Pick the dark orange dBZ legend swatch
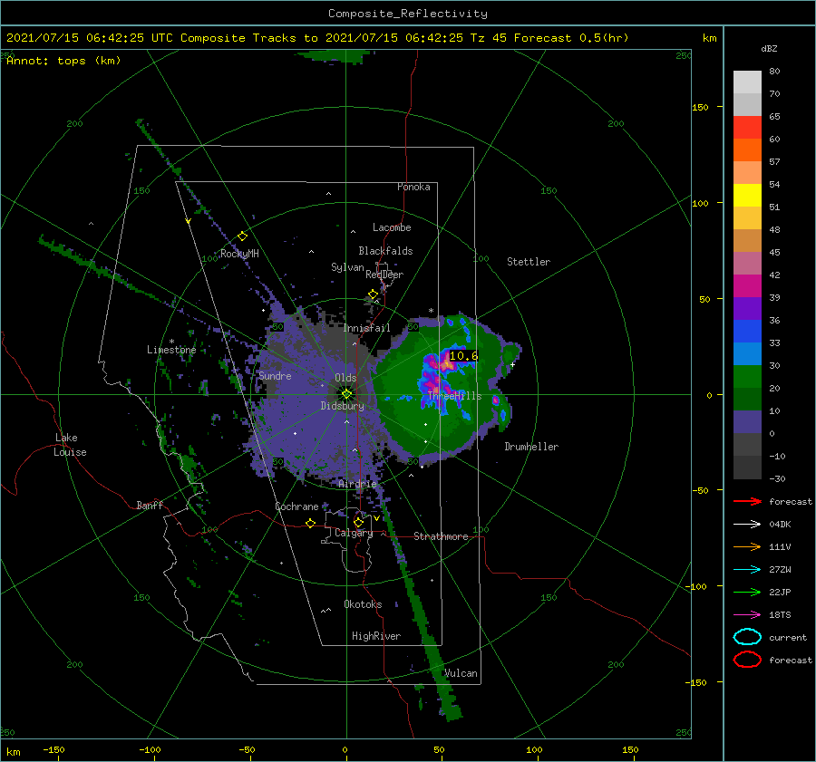816x762 pixels. tap(747, 150)
